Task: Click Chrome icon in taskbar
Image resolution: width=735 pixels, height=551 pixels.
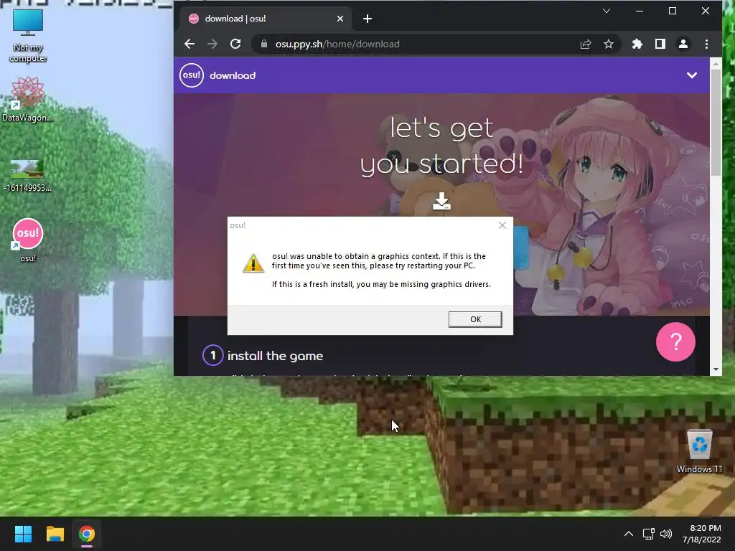Action: (x=87, y=534)
